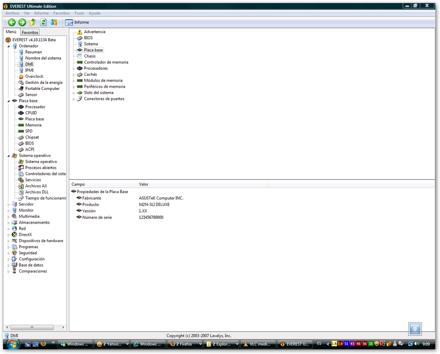The height and width of the screenshot is (354, 440).
Task: Switch to the Favoritos tab
Action: (x=30, y=32)
